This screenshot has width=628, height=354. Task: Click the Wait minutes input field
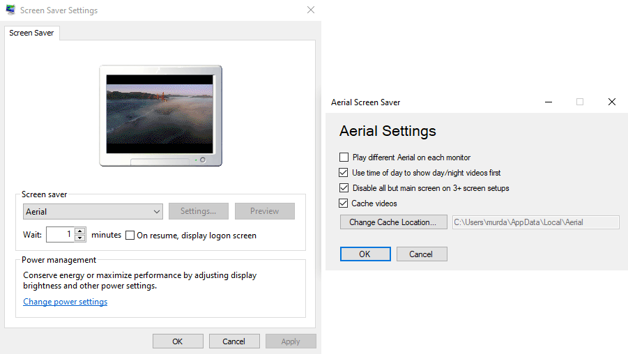point(61,235)
